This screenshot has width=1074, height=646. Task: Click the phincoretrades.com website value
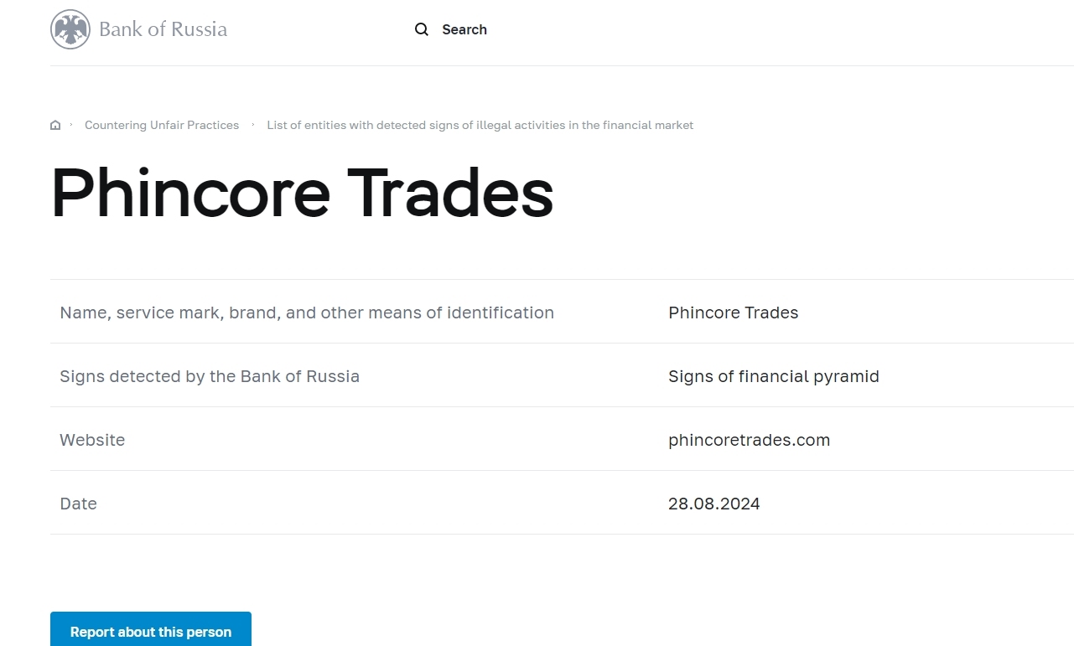(749, 440)
